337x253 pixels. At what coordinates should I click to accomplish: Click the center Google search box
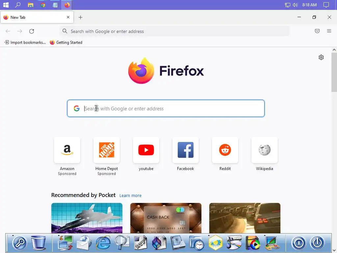166,108
